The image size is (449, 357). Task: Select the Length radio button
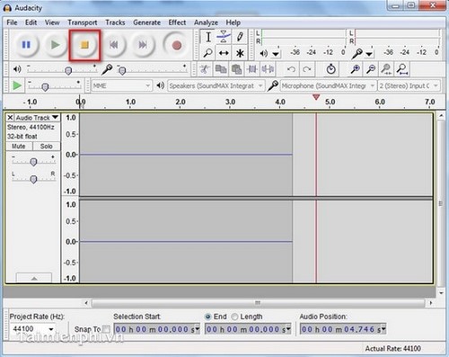point(235,317)
